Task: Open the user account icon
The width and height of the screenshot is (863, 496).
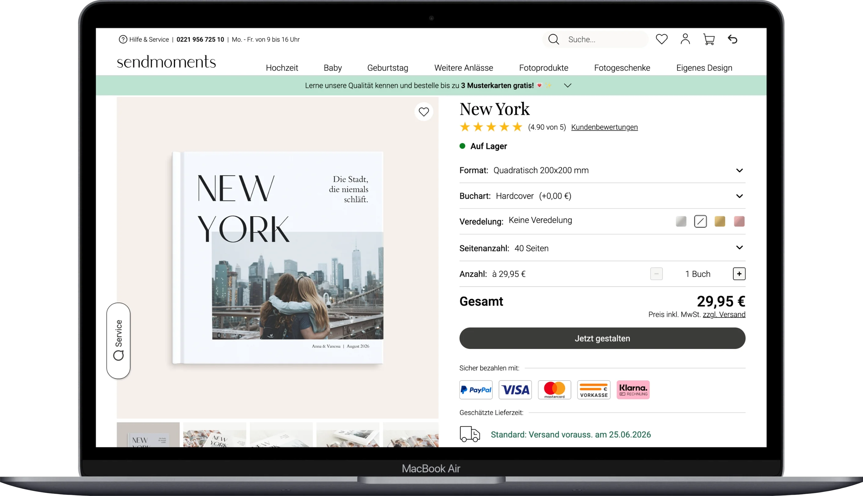Action: point(685,39)
